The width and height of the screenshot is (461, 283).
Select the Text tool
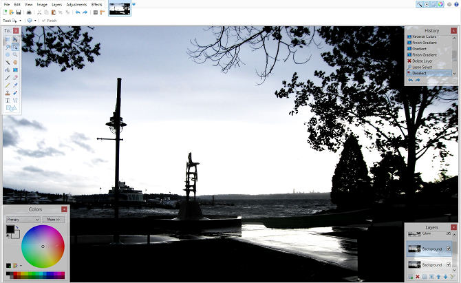[7, 100]
